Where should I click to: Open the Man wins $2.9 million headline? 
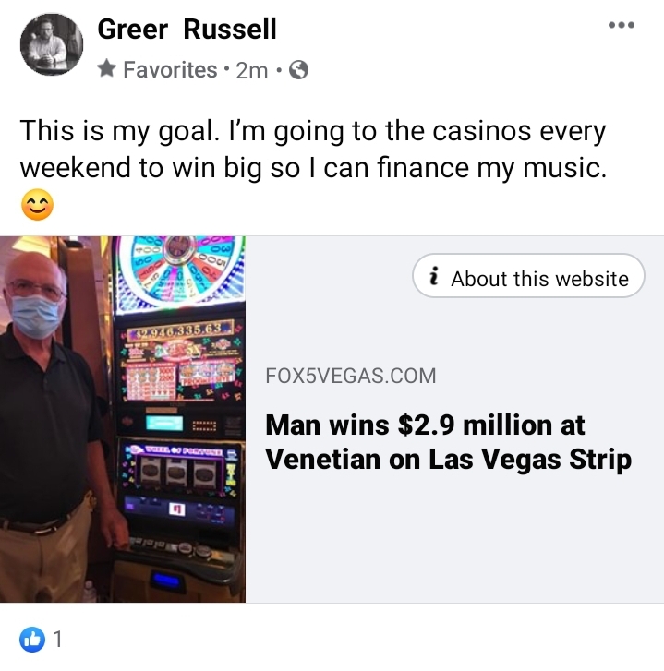click(448, 442)
